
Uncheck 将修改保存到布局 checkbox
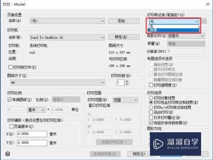pyautogui.click(x=151, y=122)
